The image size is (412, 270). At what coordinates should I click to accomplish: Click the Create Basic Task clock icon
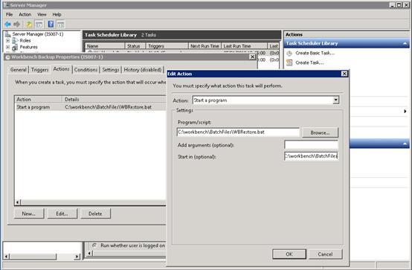(289, 54)
